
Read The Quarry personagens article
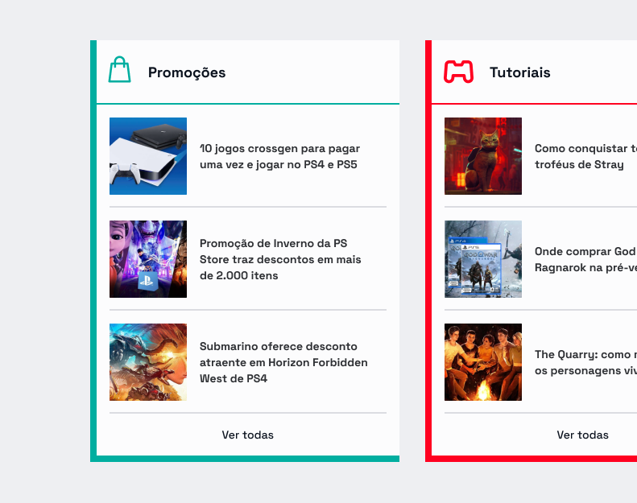pyautogui.click(x=585, y=362)
